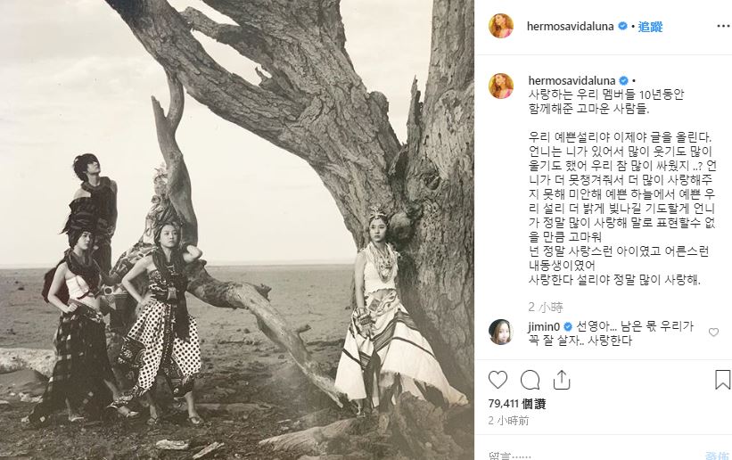The width and height of the screenshot is (732, 460).
Task: Open comment bubble icon under post
Action: [530, 380]
